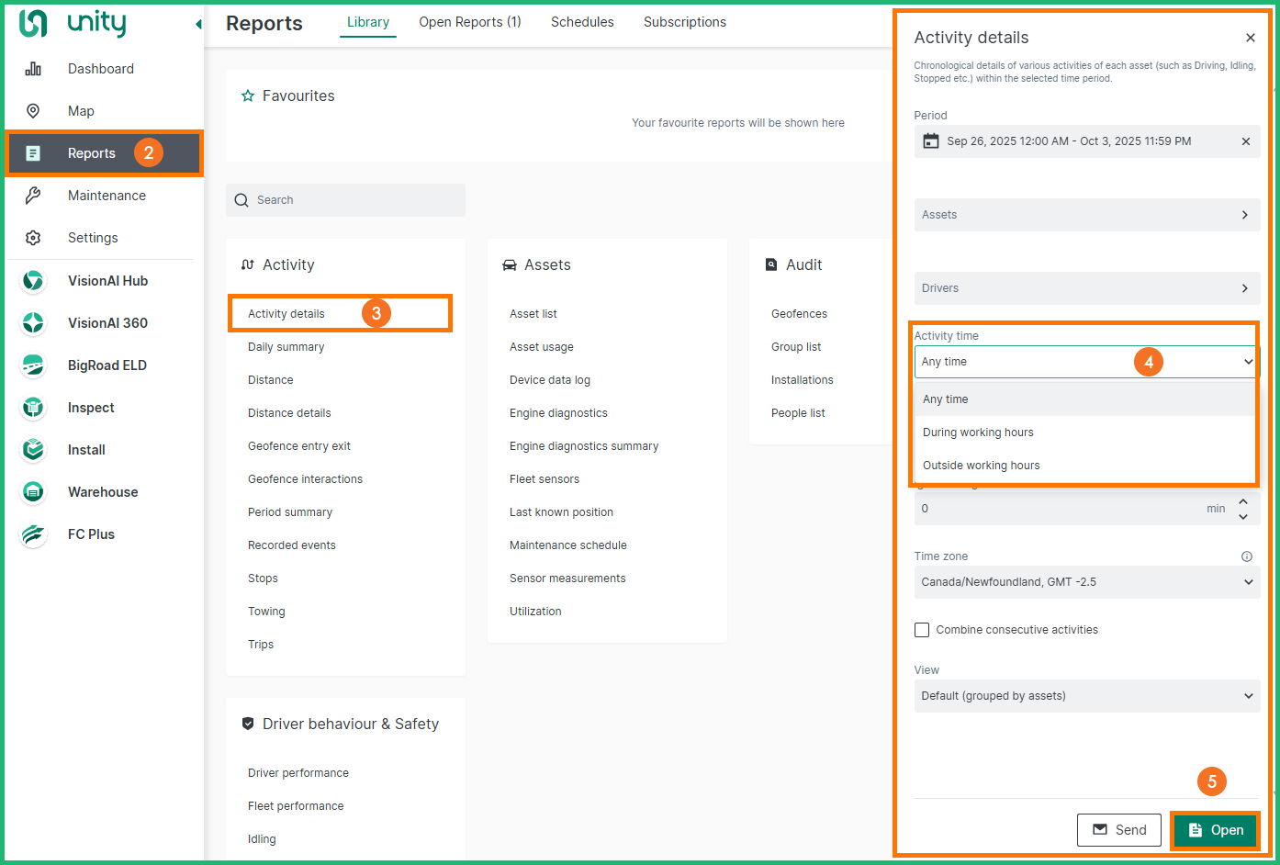Increase the minutes value with up arrow
Viewport: 1280px width, 865px height.
point(1242,501)
